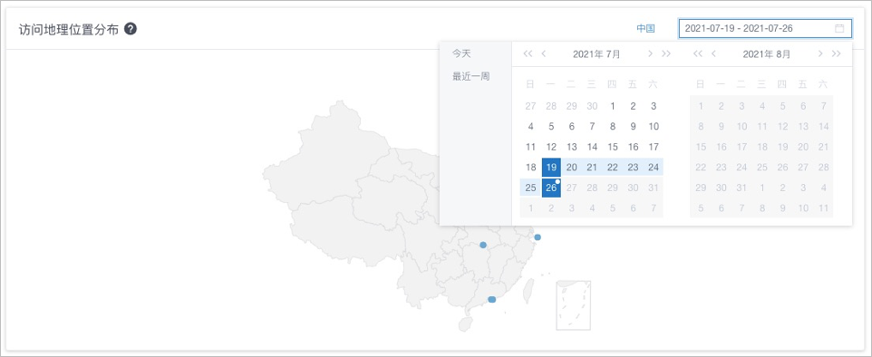Viewport: 872px width, 357px height.
Task: Click the blue data point in southern Guangdong
Action: coord(491,300)
